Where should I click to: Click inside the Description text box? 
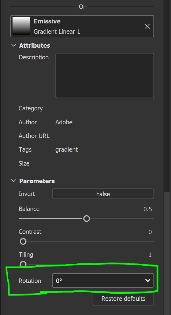104,75
